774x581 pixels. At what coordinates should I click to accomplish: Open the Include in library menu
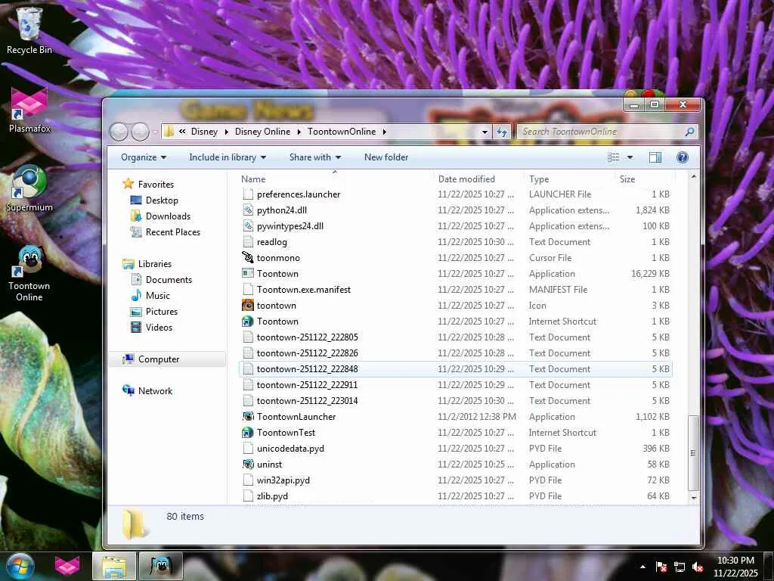point(228,157)
